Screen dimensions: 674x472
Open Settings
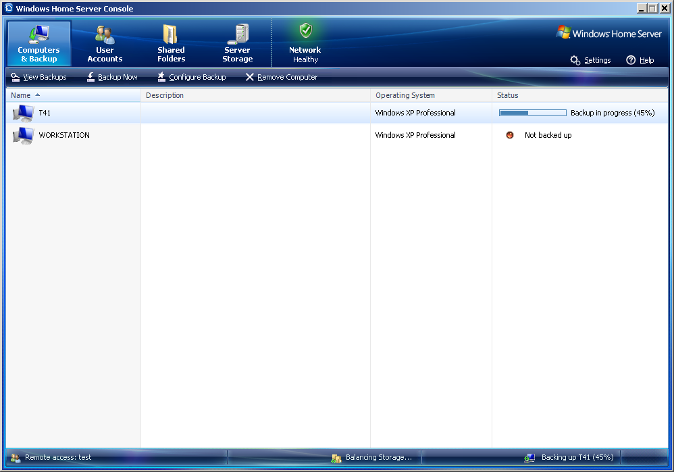coord(591,60)
